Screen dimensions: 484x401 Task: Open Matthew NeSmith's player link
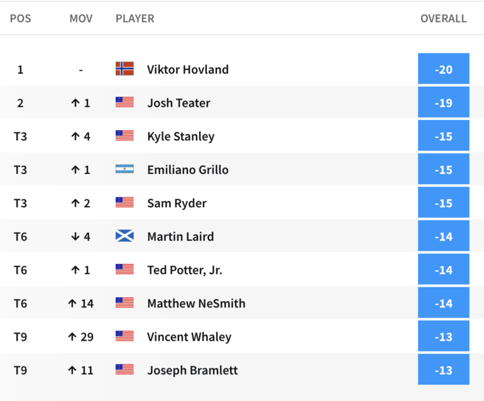coord(196,304)
